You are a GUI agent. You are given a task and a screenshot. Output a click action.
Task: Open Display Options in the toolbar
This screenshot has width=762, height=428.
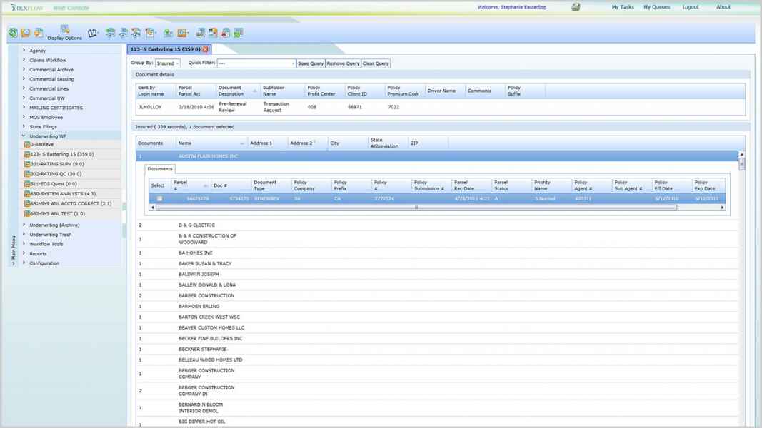click(64, 32)
